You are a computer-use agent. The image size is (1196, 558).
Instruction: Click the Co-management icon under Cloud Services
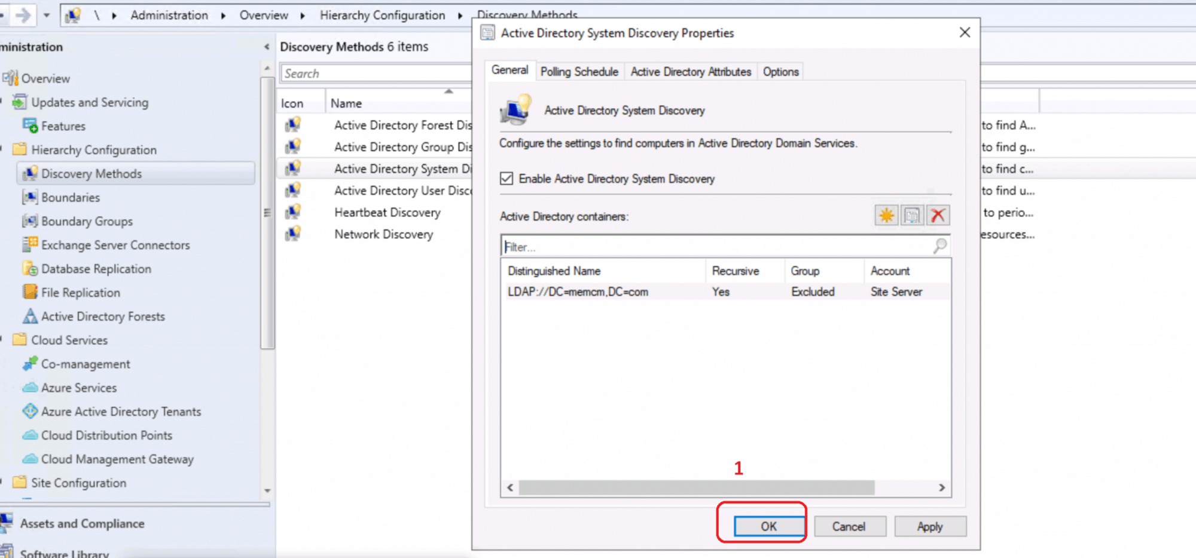tap(29, 364)
